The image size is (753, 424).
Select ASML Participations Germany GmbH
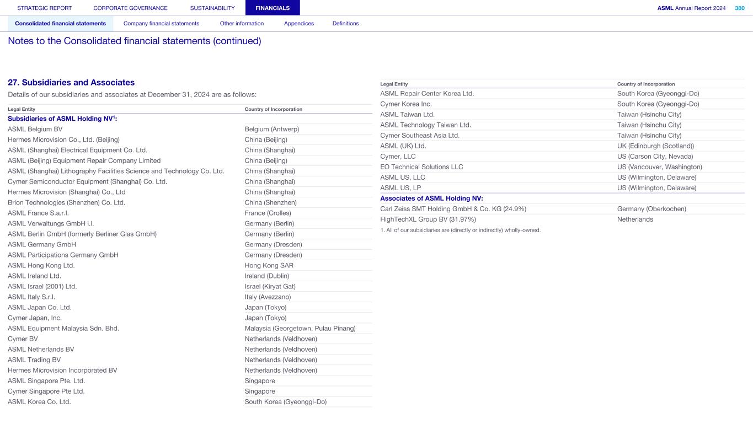point(63,255)
